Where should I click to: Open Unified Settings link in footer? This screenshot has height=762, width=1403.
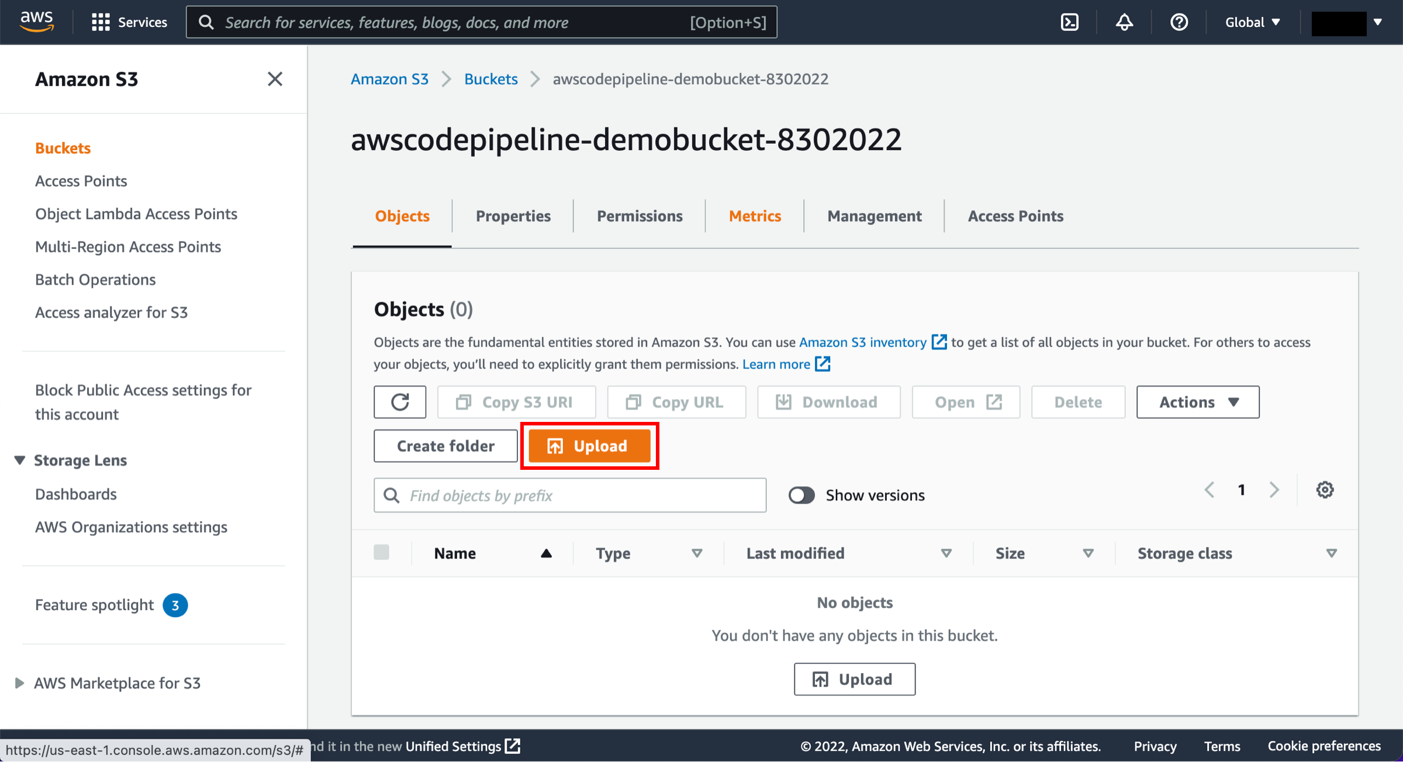point(454,746)
